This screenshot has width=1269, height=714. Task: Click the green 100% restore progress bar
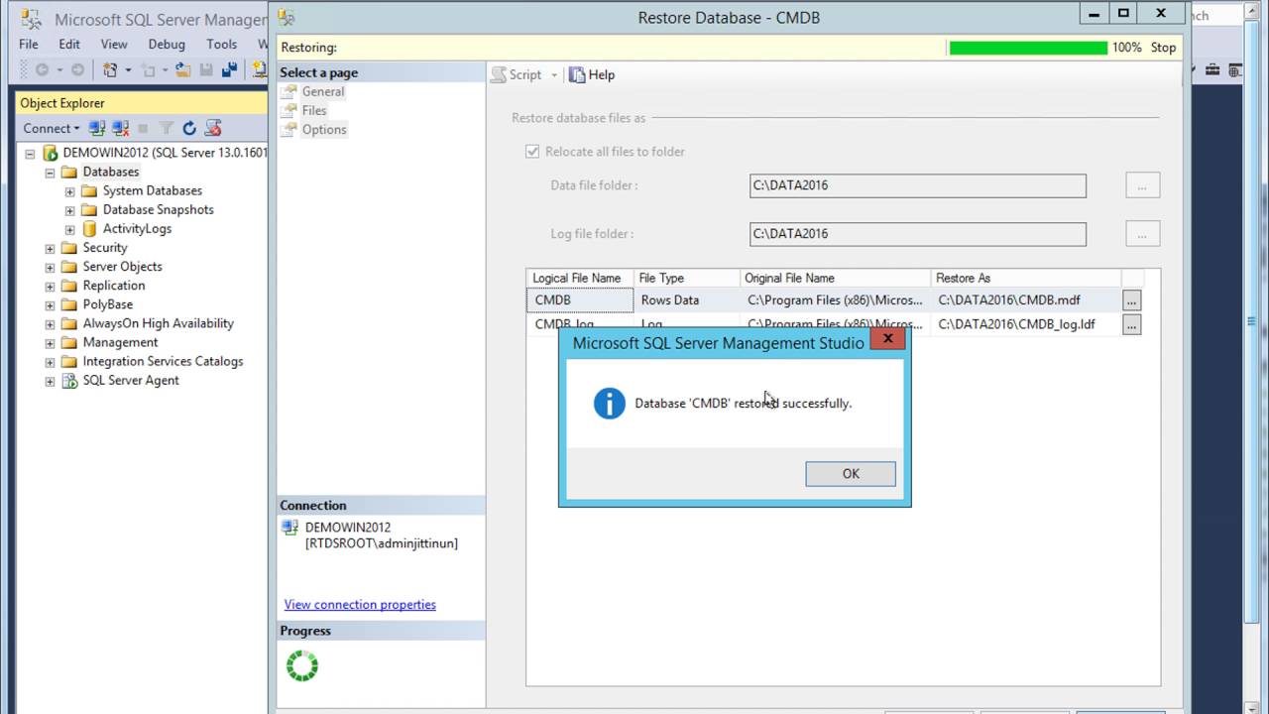point(1028,48)
